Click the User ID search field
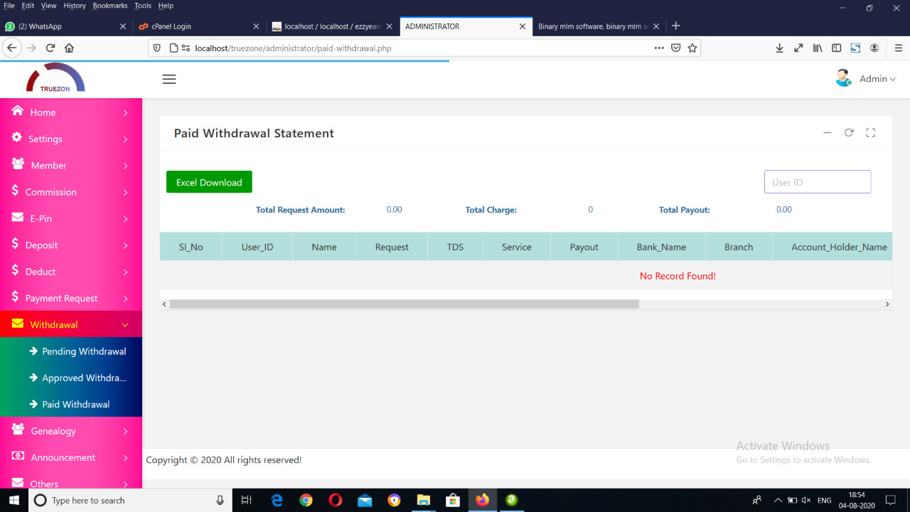910x512 pixels. coord(818,182)
